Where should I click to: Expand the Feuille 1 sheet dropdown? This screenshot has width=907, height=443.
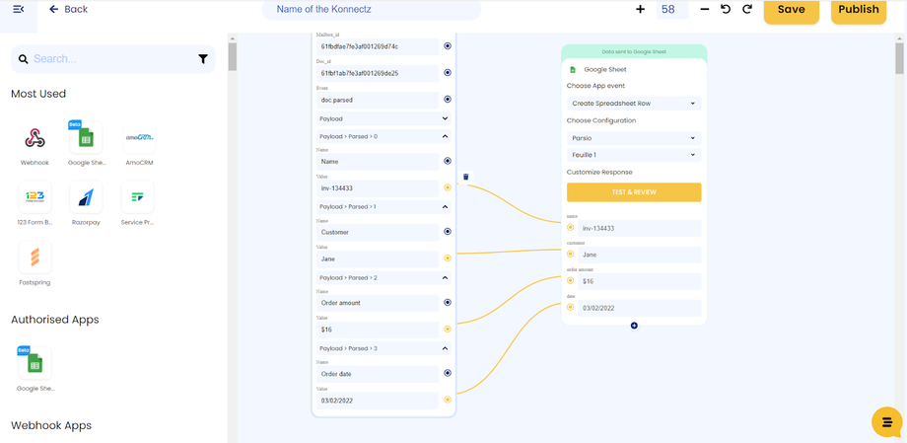[633, 155]
